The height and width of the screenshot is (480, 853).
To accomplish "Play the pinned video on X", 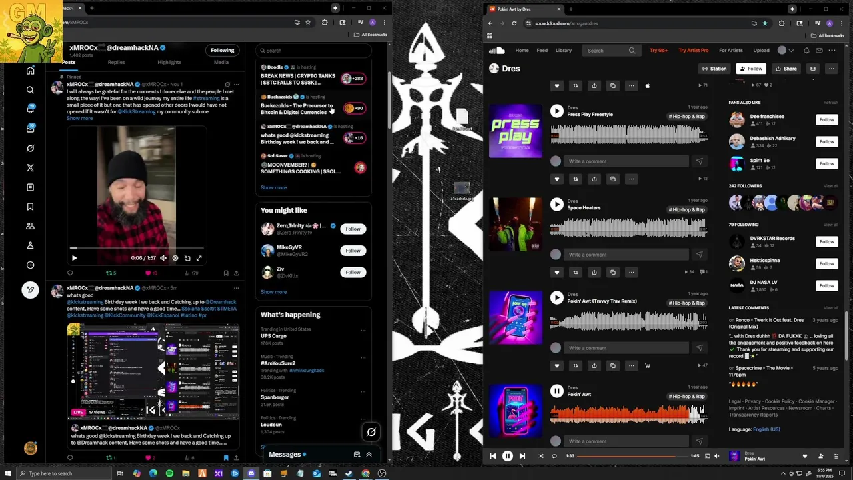I will pyautogui.click(x=74, y=258).
